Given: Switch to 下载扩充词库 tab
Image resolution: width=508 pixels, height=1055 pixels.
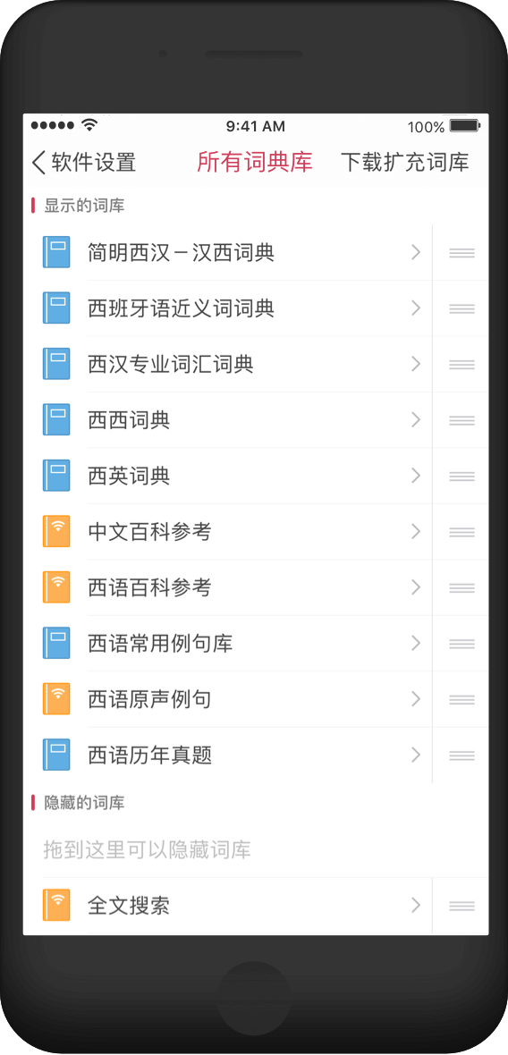Looking at the screenshot, I should click(404, 162).
